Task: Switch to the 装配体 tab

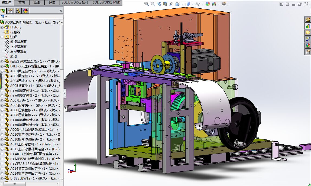Action: [x=6, y=3]
